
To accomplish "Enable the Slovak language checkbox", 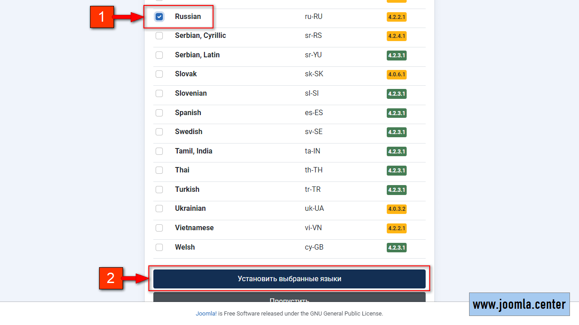I will (x=159, y=74).
